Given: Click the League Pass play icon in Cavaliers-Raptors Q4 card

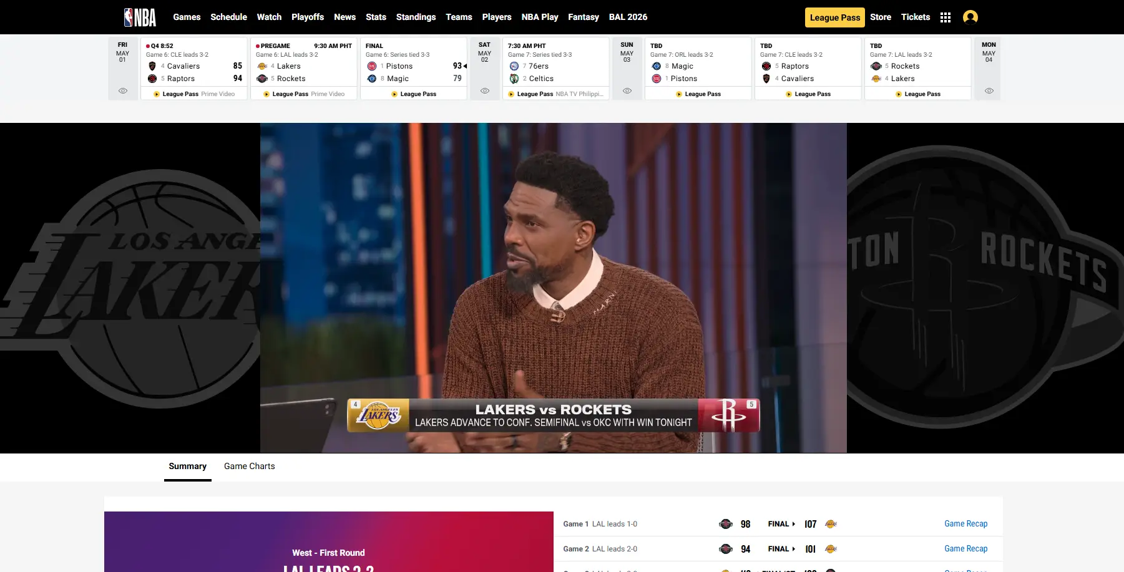Looking at the screenshot, I should [157, 94].
